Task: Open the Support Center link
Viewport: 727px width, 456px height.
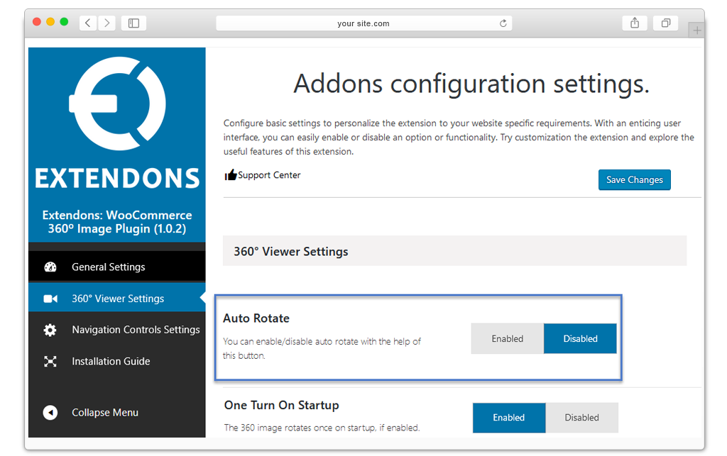Action: pyautogui.click(x=269, y=175)
